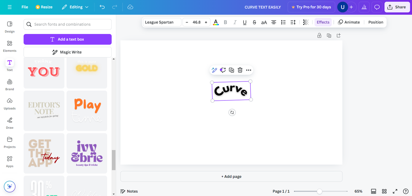Click Add a text box button
Viewport: 412px width, 196px height.
68,39
